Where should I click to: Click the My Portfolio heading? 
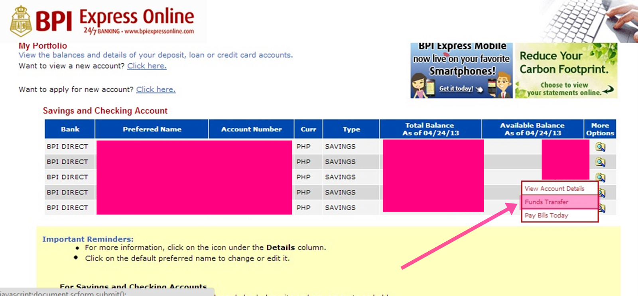43,46
